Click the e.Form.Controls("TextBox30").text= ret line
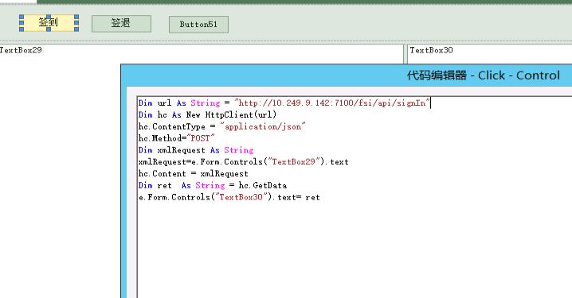 (x=229, y=197)
